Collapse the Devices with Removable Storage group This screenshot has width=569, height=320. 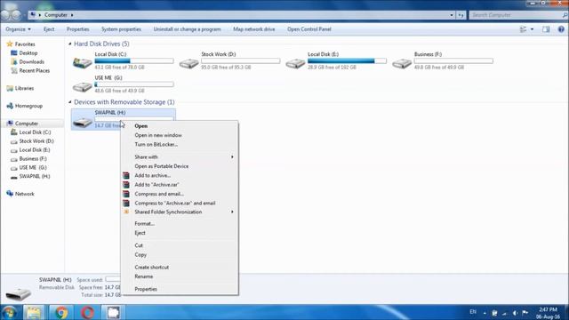click(70, 102)
